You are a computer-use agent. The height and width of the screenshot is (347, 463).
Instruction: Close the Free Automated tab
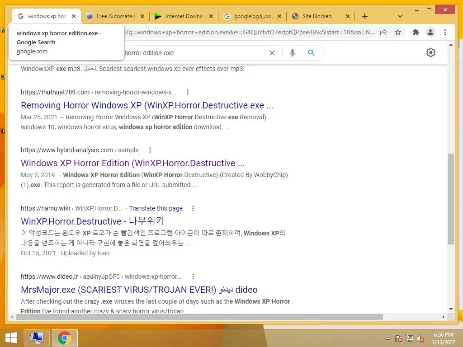pyautogui.click(x=142, y=16)
